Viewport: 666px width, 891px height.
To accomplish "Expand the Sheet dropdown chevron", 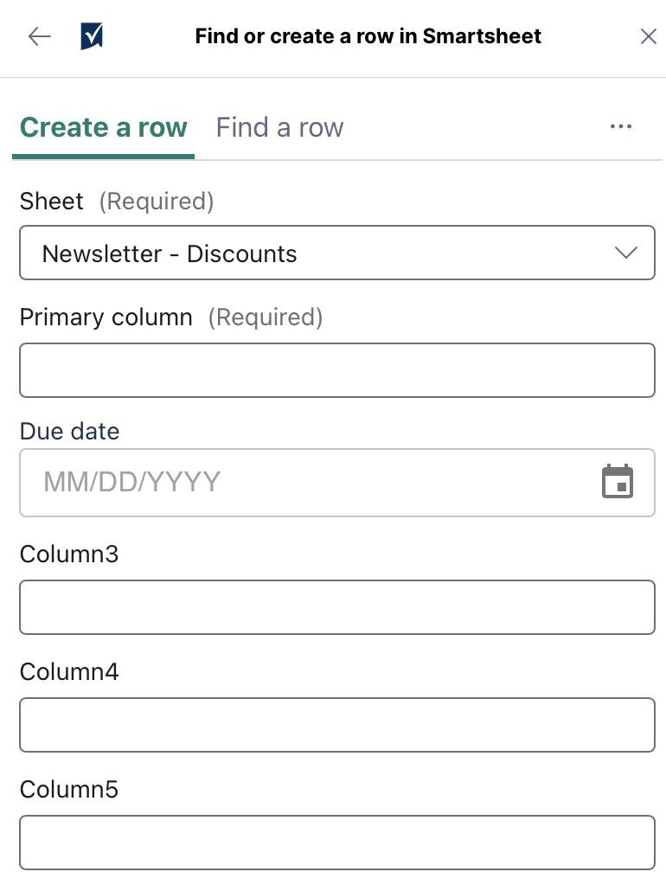I will (x=626, y=253).
